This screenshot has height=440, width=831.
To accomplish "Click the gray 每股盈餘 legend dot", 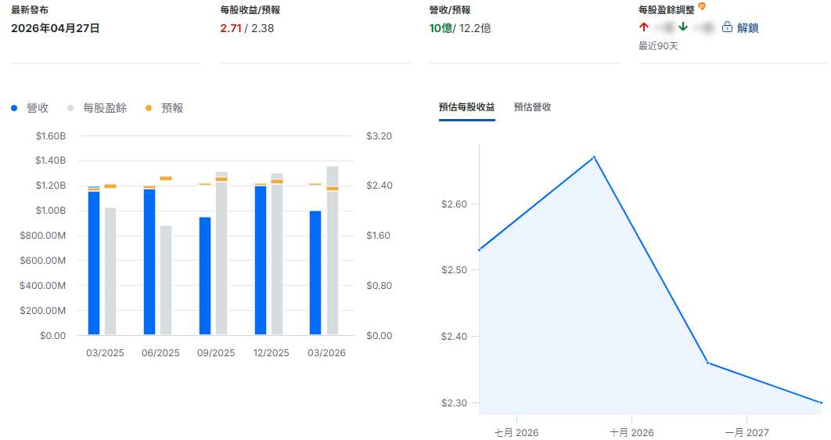I will tap(70, 108).
